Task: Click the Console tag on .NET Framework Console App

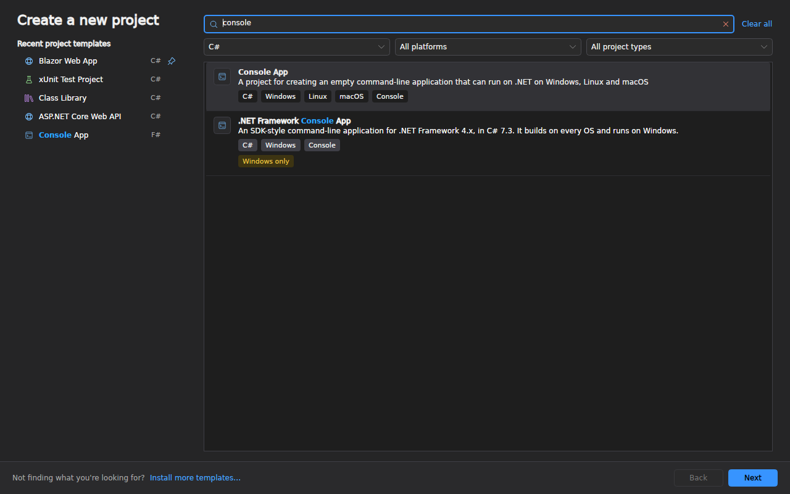Action: (x=322, y=145)
